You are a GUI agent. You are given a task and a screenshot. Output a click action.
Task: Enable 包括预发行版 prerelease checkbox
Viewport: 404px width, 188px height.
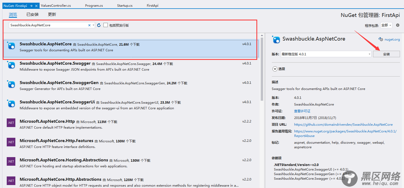[x=106, y=25]
